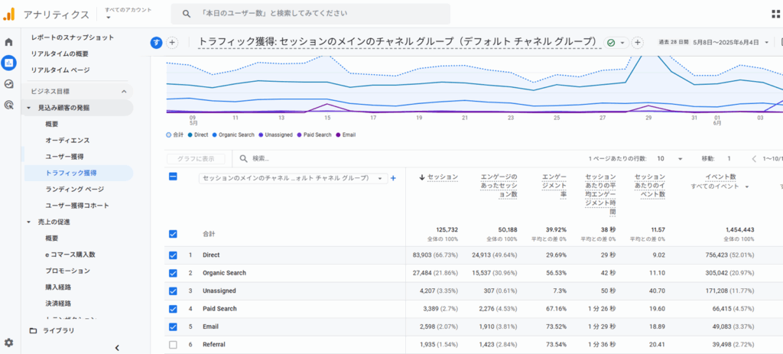This screenshot has height=354, width=783.
Task: Click the グラフに表示 button
Action: pos(195,159)
